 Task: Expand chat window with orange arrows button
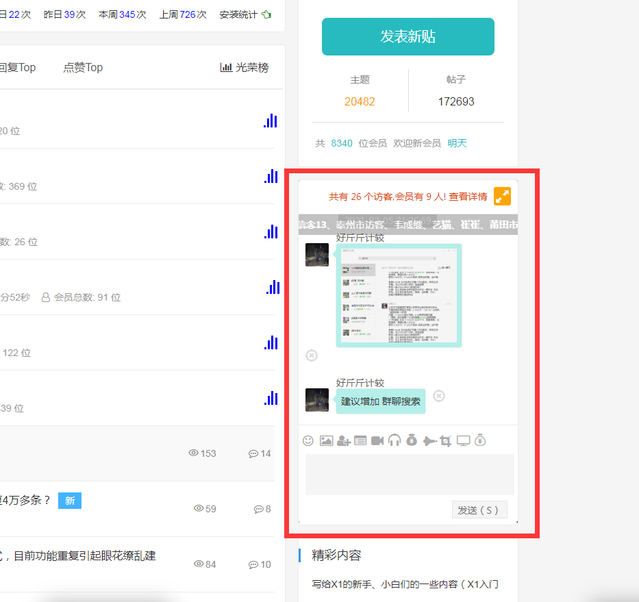[502, 197]
